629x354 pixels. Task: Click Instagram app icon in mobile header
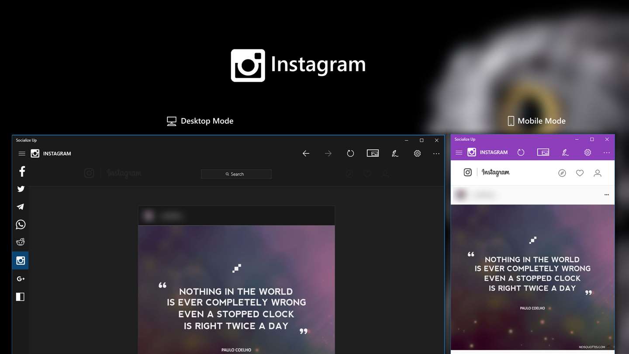(x=472, y=152)
